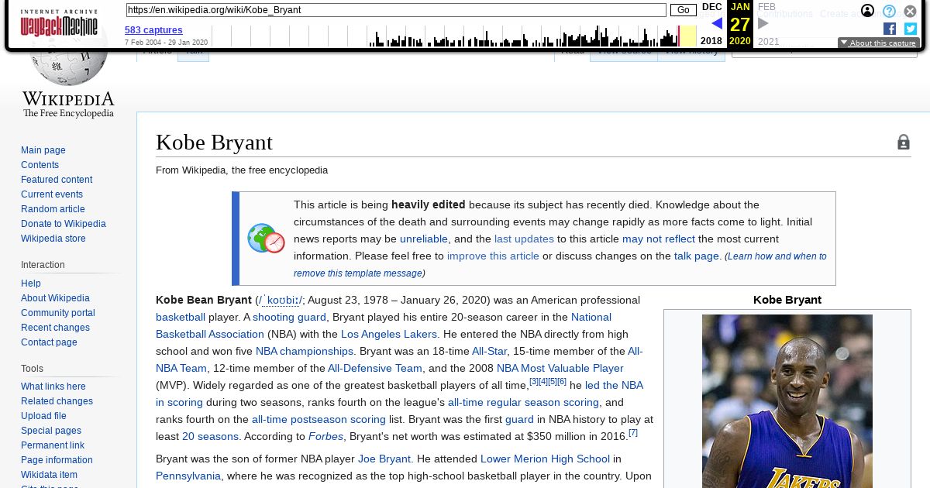Open 'NBA Most Valuable Player' link
The width and height of the screenshot is (930, 488).
tap(560, 368)
